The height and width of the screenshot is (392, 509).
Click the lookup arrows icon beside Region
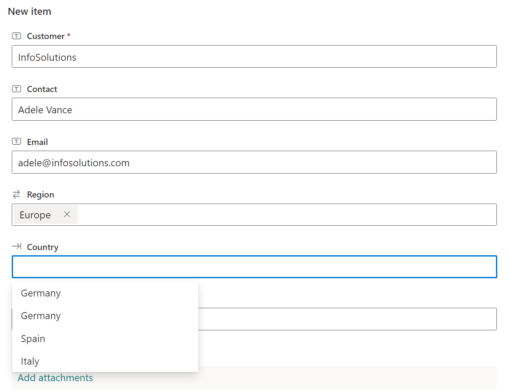(x=16, y=194)
